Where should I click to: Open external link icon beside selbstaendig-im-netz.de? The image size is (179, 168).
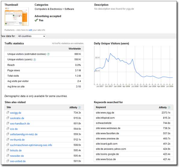8,134
